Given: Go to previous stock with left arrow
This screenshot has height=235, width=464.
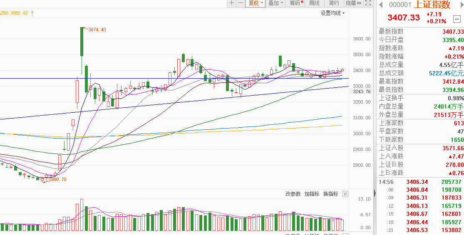Looking at the screenshot, I should click(380, 5).
